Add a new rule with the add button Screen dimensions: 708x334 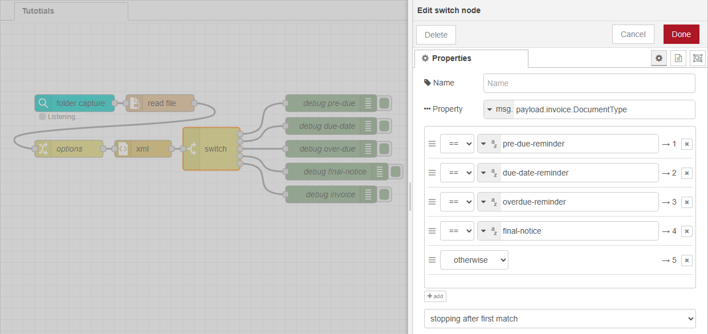tap(435, 296)
